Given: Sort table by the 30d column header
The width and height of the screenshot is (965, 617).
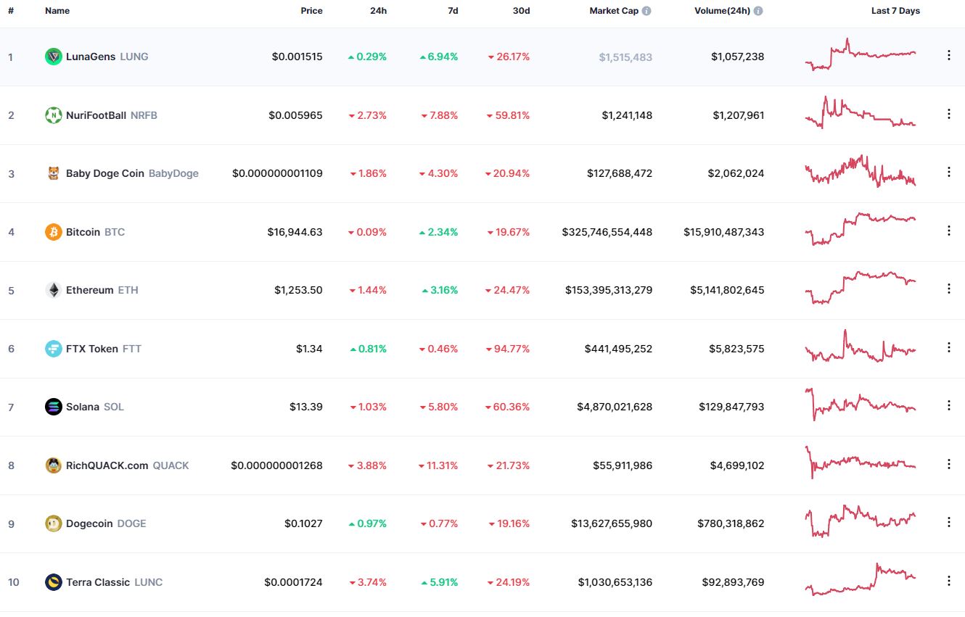Looking at the screenshot, I should point(521,11).
